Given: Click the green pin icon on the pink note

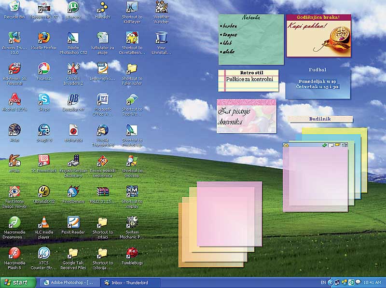Looking at the screenshot, I should 324,145.
